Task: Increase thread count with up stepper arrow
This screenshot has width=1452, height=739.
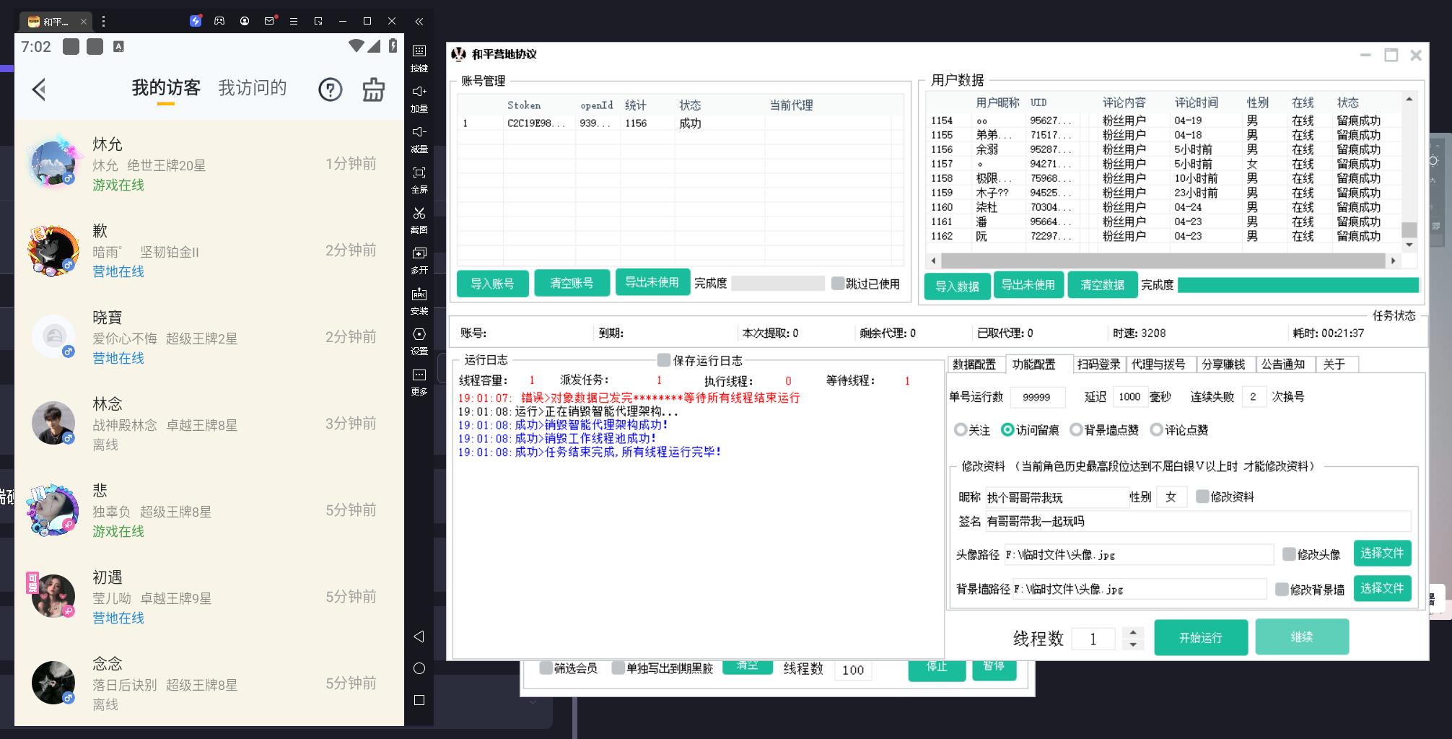Action: (1133, 632)
